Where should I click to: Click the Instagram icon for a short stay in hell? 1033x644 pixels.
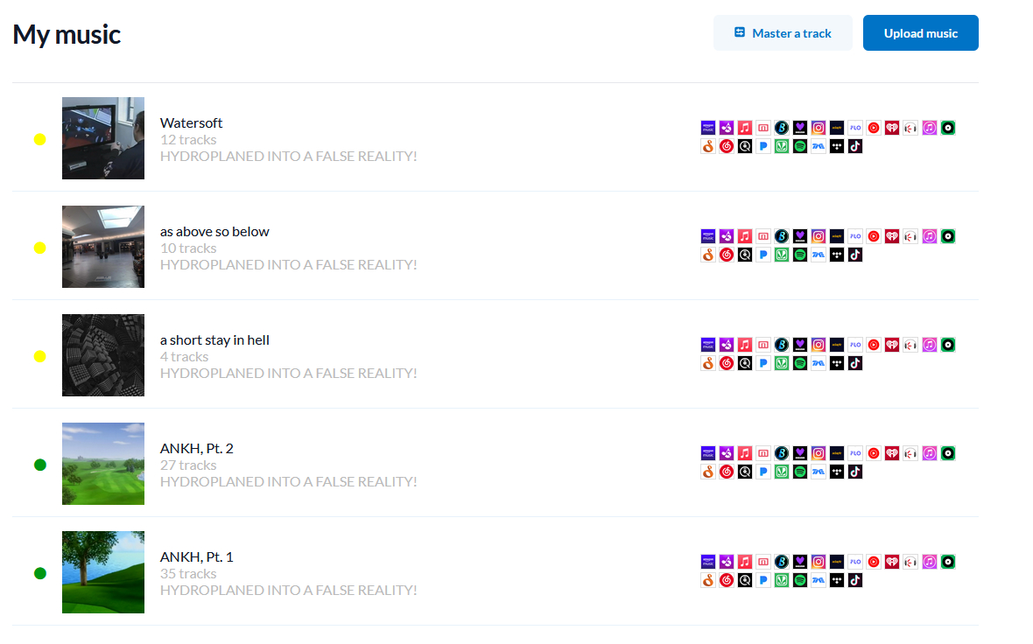coord(819,345)
